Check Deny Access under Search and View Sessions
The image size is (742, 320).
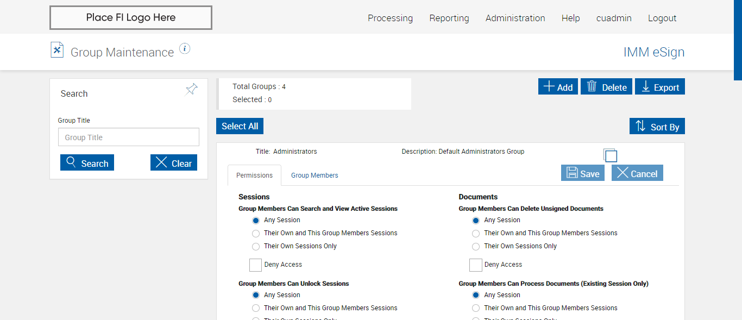tap(255, 265)
